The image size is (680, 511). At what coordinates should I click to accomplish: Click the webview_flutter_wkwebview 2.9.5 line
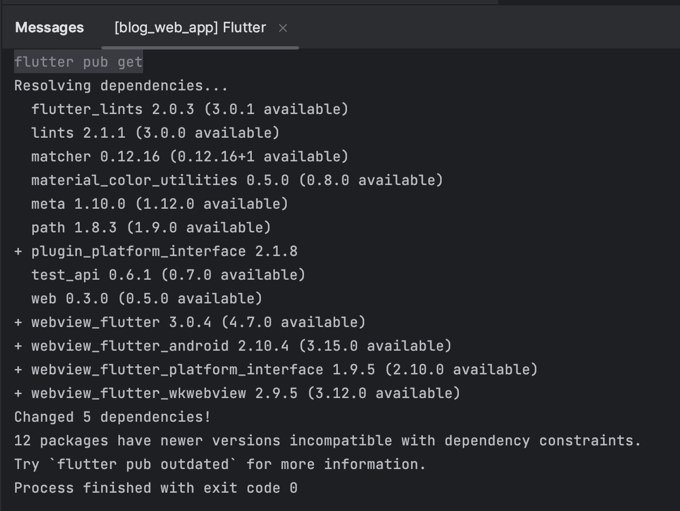click(x=237, y=393)
